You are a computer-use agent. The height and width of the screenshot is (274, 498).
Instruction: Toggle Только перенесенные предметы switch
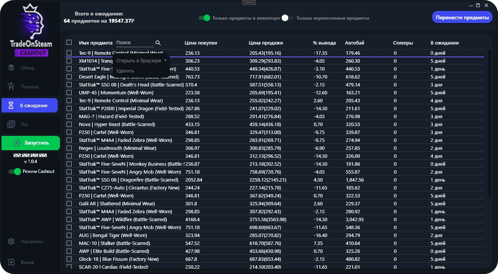pyautogui.click(x=287, y=18)
